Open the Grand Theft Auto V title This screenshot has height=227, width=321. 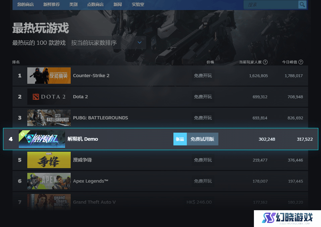tap(94, 202)
